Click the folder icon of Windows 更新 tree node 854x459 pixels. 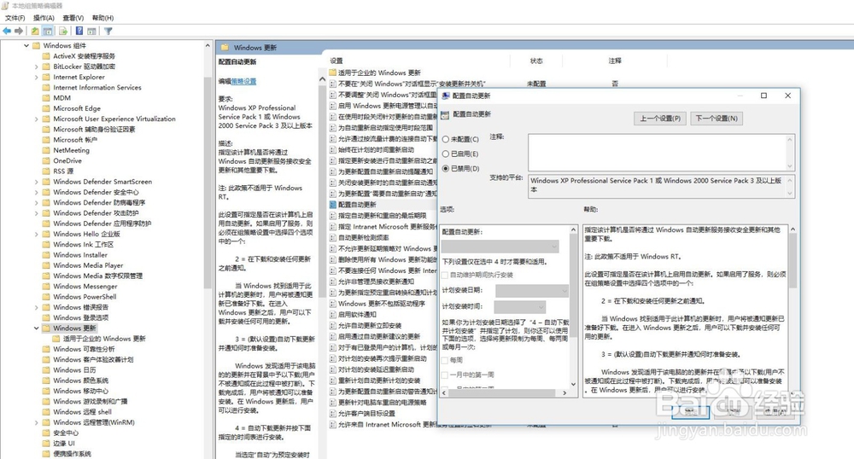(x=47, y=328)
